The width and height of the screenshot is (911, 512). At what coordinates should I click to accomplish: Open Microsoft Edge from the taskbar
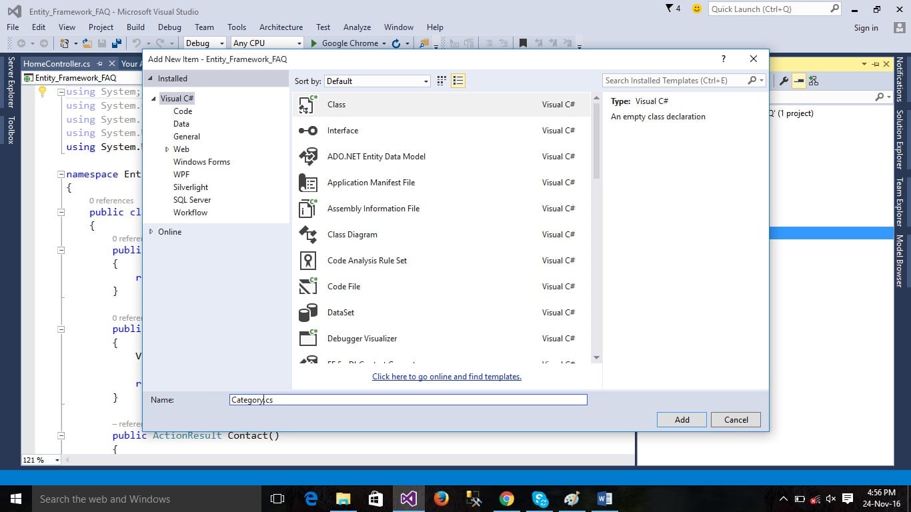click(311, 499)
